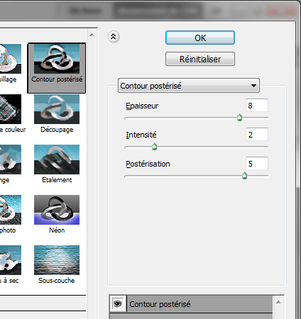Click the filter list scroll up arrow

(92, 35)
